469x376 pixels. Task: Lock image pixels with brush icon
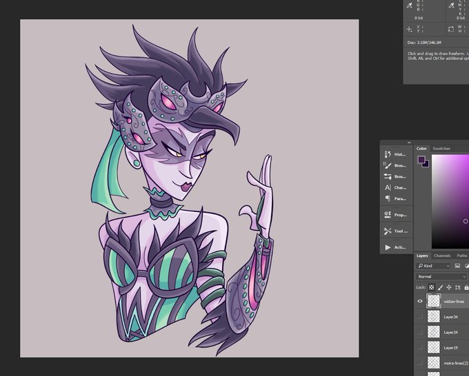(440, 287)
